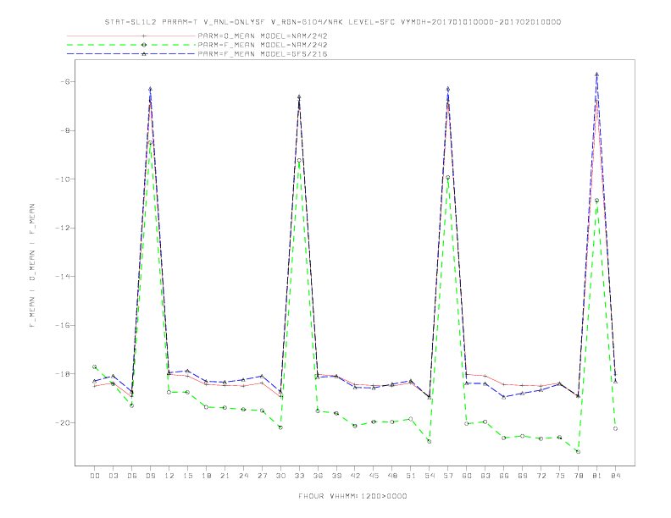
Task: Click the chart title starting with STAT=SL1L2
Action: coord(332,22)
